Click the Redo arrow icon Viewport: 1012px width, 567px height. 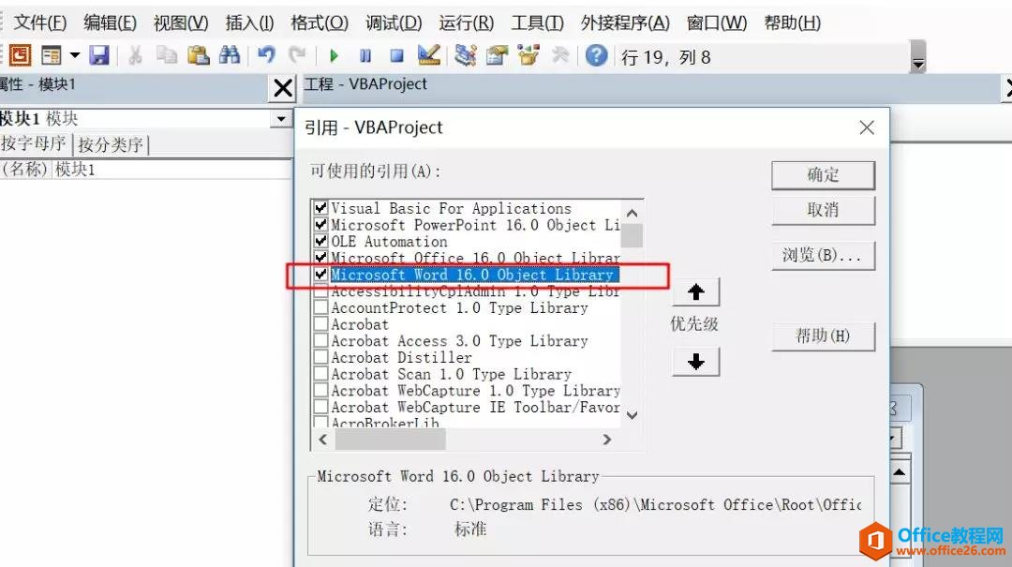(x=297, y=55)
